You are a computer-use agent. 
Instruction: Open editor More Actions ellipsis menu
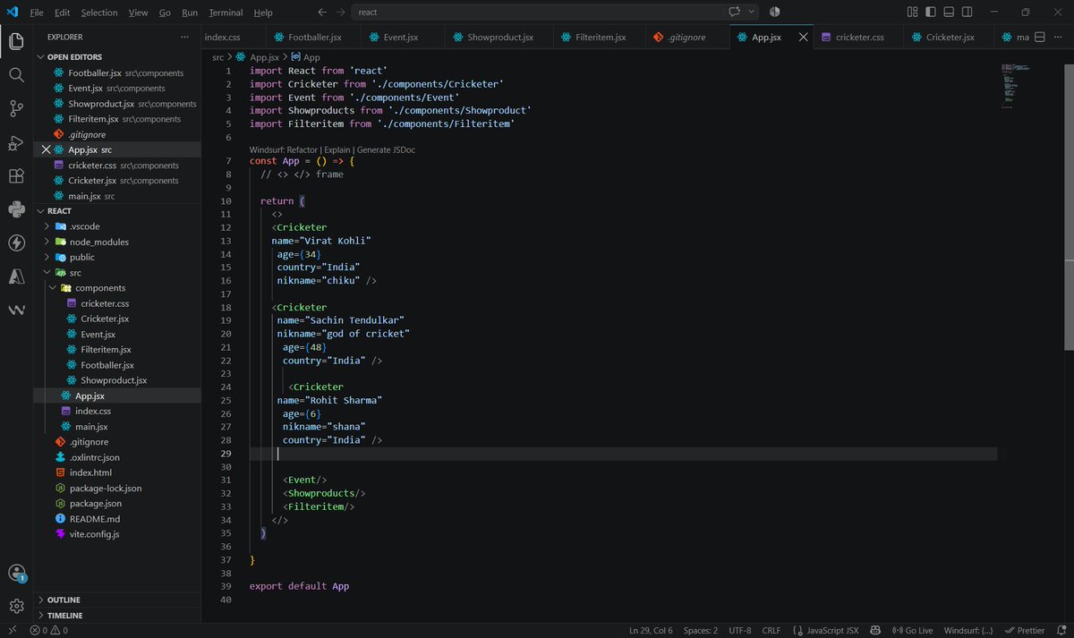(1059, 38)
